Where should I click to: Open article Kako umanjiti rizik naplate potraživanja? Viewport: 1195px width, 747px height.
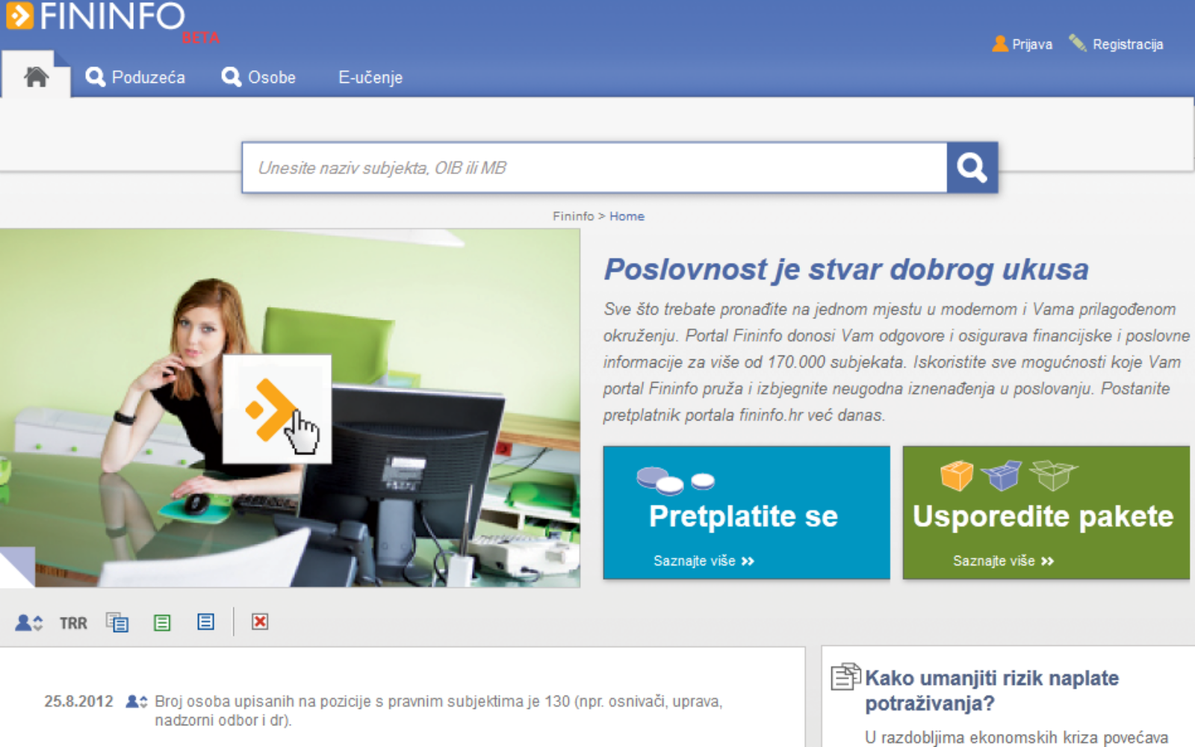click(x=991, y=690)
